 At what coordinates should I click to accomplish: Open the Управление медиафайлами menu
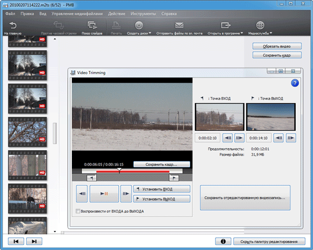pyautogui.click(x=77, y=14)
